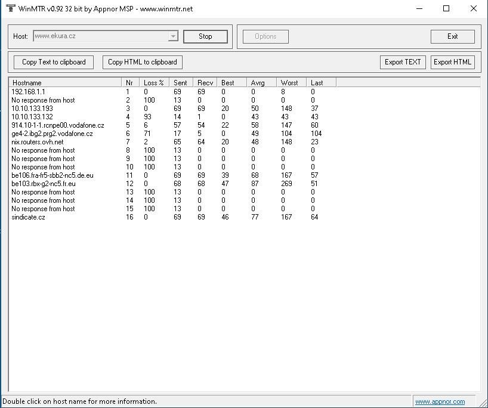Maximize the WinMTR window
Viewport: 488px width, 408px height.
coord(446,8)
